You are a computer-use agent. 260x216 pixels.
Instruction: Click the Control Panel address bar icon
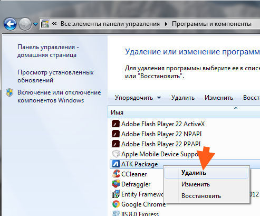click(45, 24)
